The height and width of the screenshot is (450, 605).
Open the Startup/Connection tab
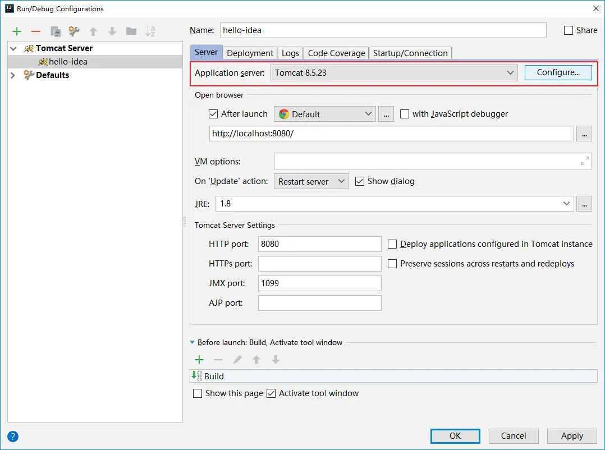click(x=410, y=53)
